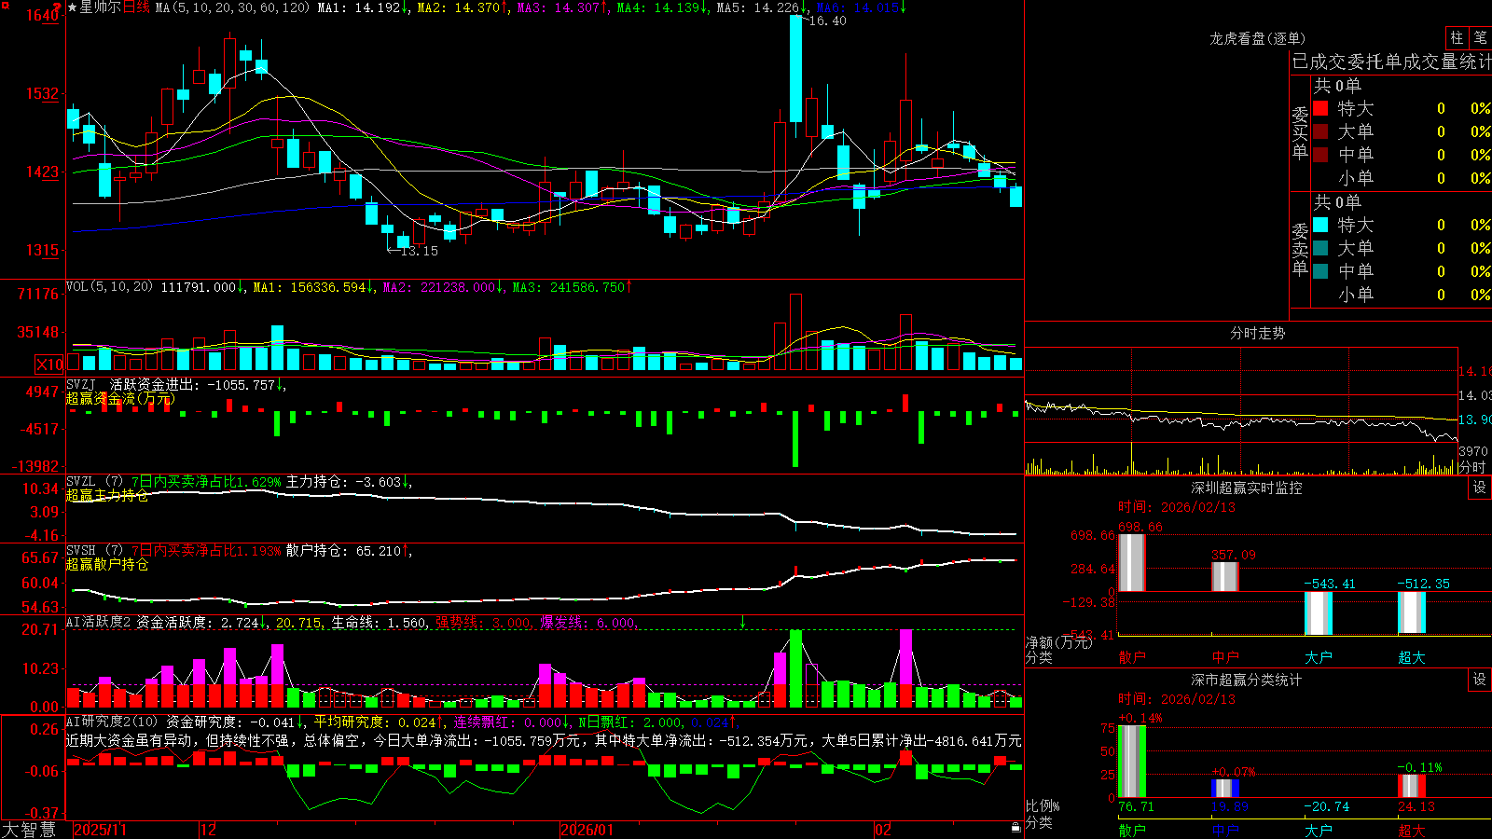Viewport: 1492px width, 839px height.
Task: Click the 超赢主力持仓 label
Action: 107,495
